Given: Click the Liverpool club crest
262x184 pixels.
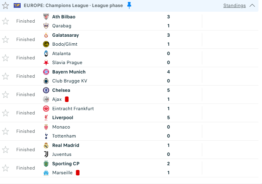Looking at the screenshot, I should (46, 118).
